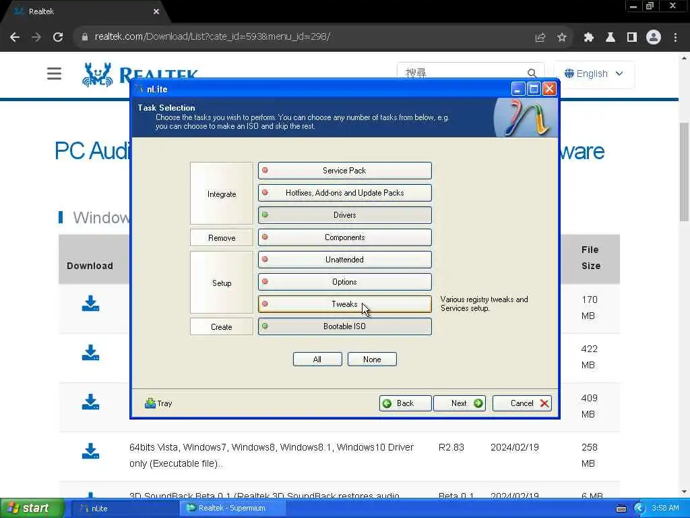Screen dimensions: 690x518
Task: Click the keyboard tray icon
Action: 621,509
